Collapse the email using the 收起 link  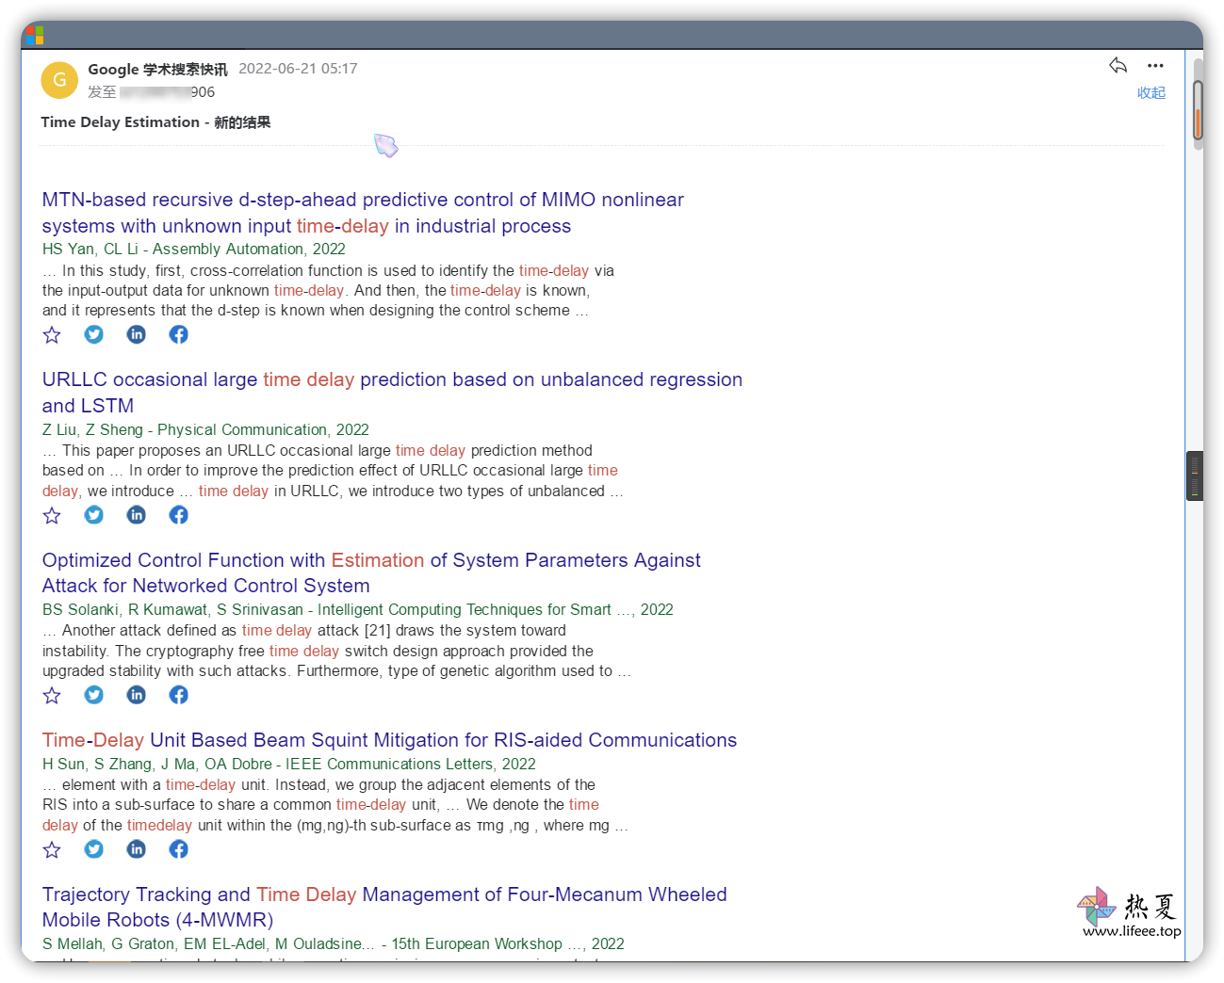(1151, 93)
